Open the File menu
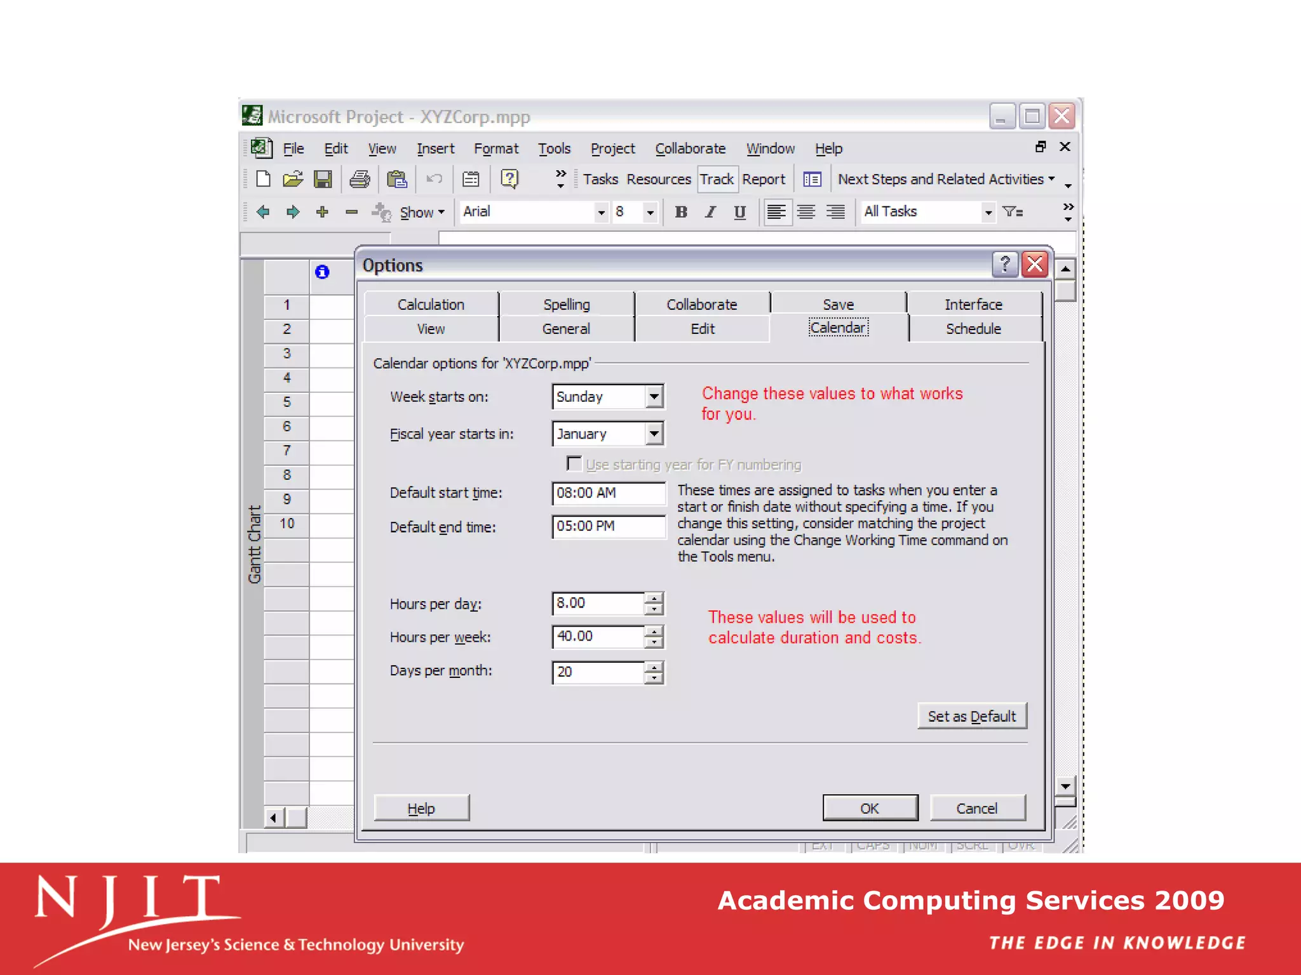 pyautogui.click(x=293, y=149)
